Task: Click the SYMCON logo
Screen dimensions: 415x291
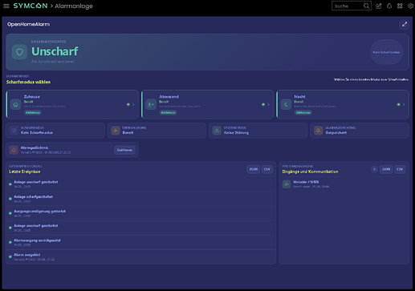Action: point(31,6)
